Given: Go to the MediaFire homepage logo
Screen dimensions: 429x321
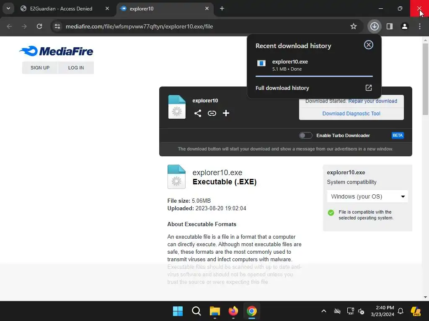Looking at the screenshot, I should coord(57,51).
